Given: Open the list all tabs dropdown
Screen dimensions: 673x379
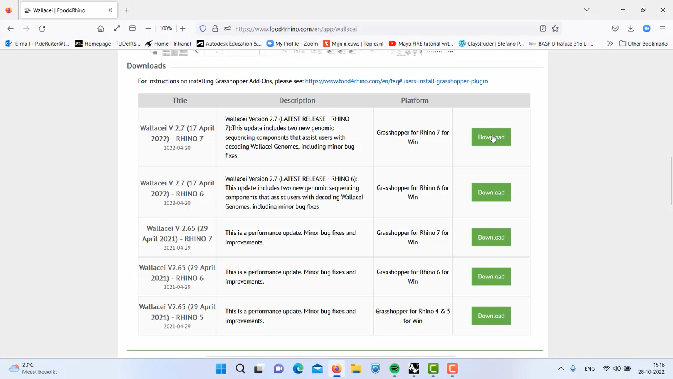Looking at the screenshot, I should (586, 10).
